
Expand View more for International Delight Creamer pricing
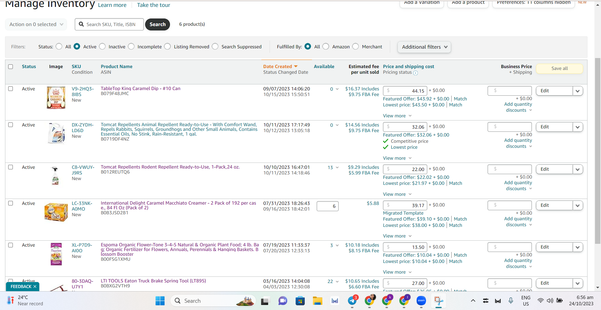click(x=397, y=236)
